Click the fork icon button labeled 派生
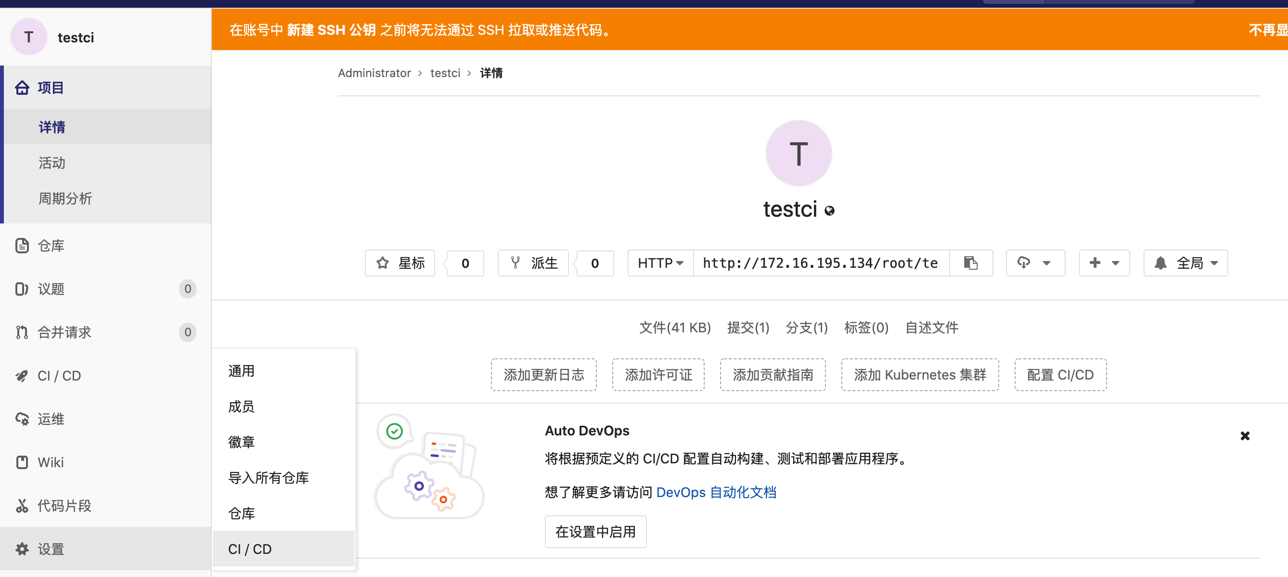The image size is (1288, 577). [x=533, y=262]
